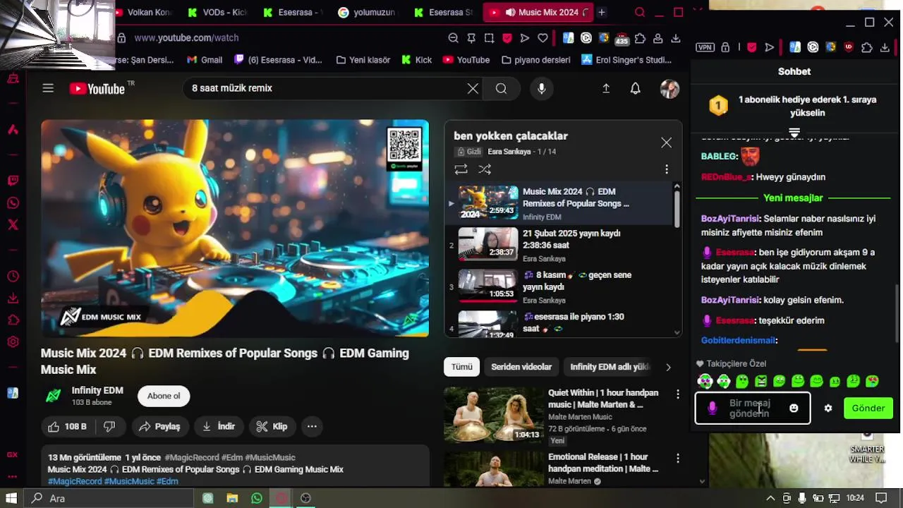
Task: Click the address bar URL
Action: [x=186, y=38]
